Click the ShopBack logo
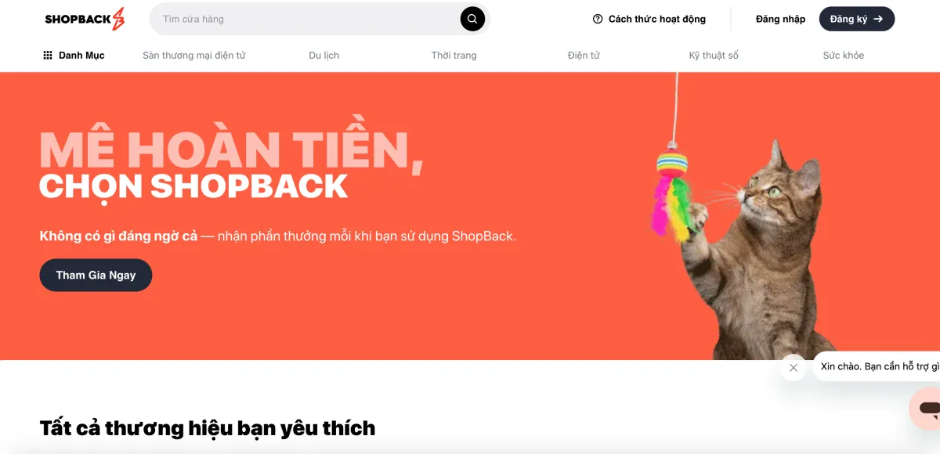This screenshot has height=454, width=940. pyautogui.click(x=85, y=19)
